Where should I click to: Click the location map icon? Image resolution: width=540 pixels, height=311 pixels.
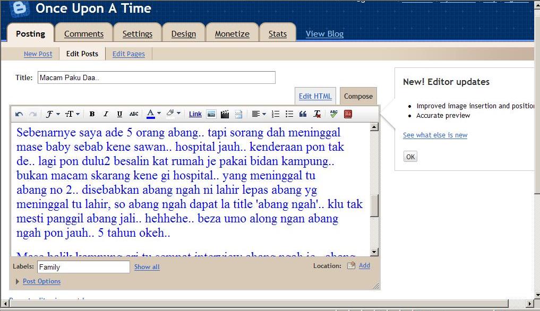(x=351, y=265)
